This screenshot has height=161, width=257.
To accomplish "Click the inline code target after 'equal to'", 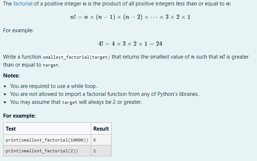I will (50, 65).
